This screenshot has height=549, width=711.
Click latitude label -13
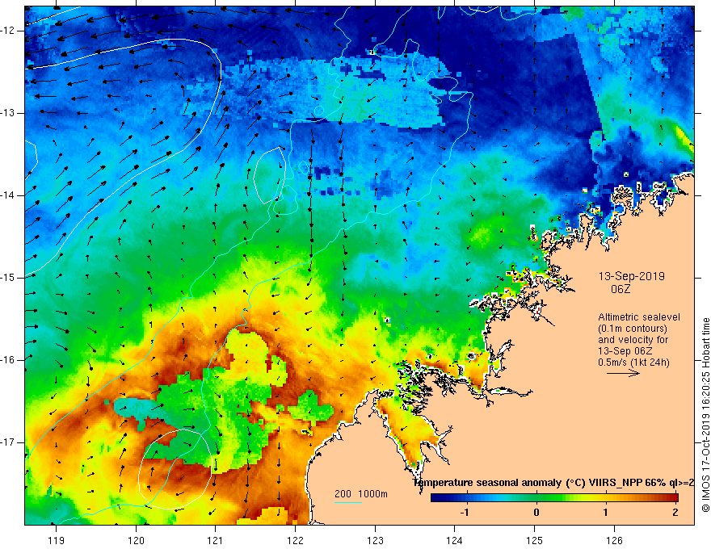coord(8,113)
